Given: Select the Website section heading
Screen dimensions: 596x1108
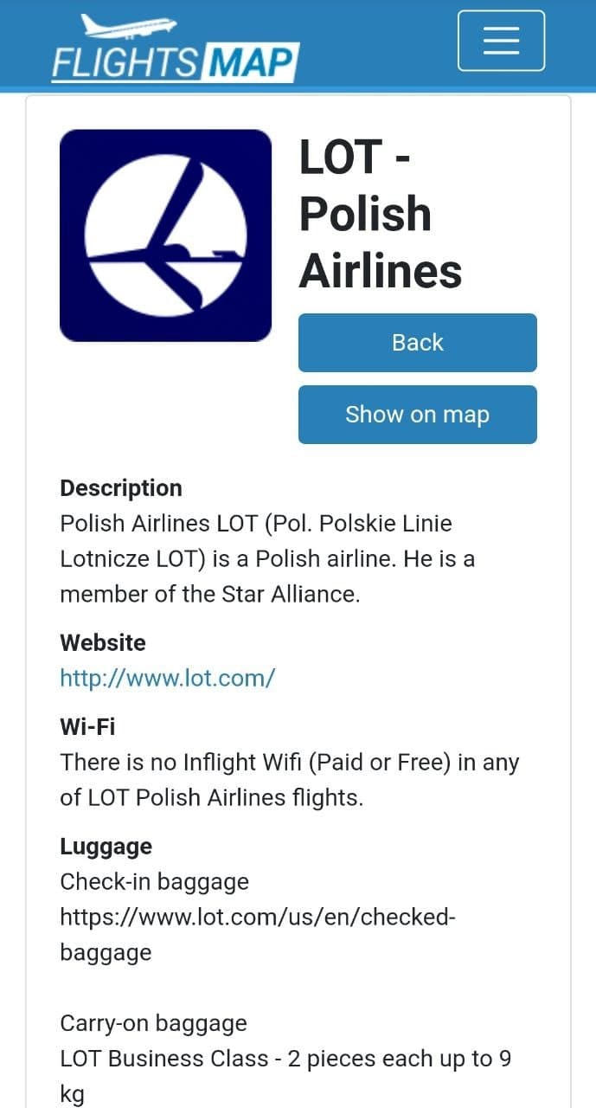Looking at the screenshot, I should tap(103, 642).
